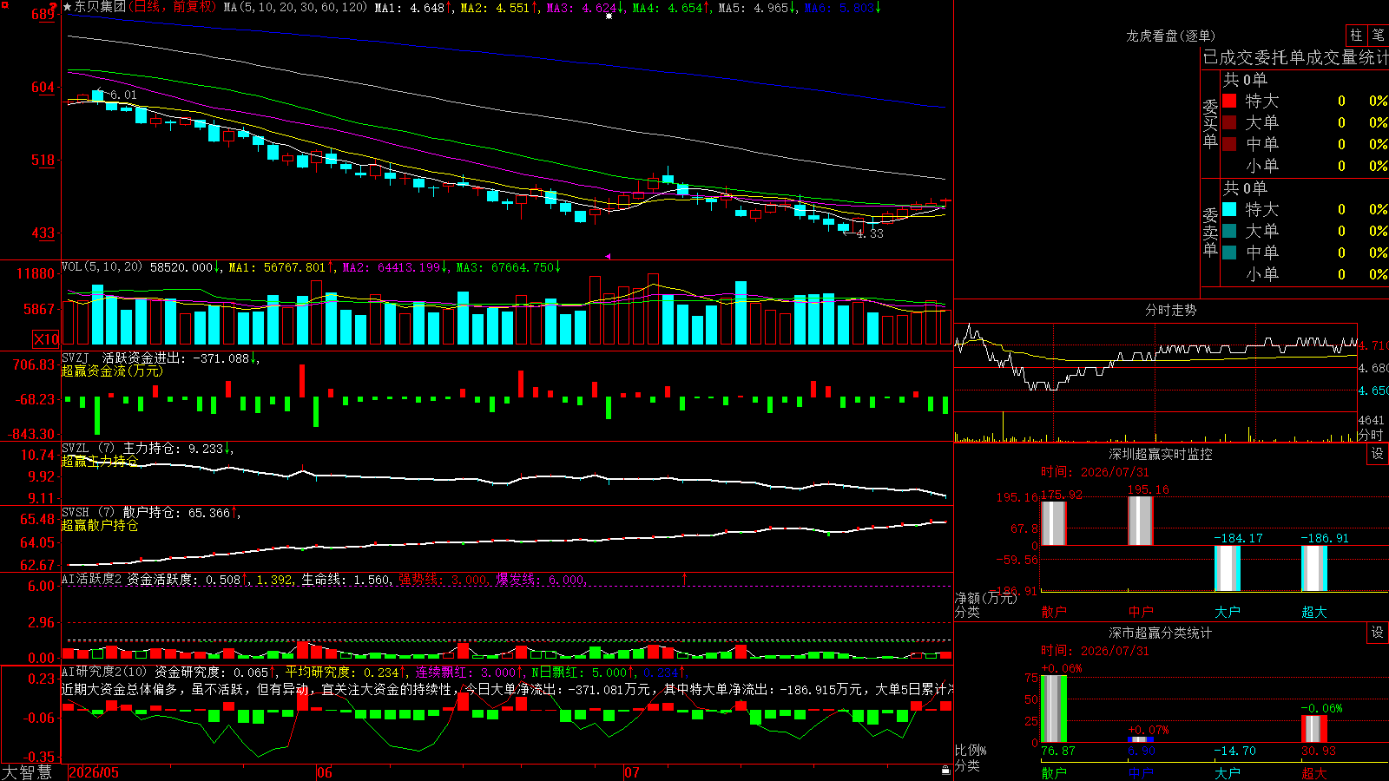Click the -186.91 超大 bar in real-time monitor
1389x781 pixels.
(1313, 568)
